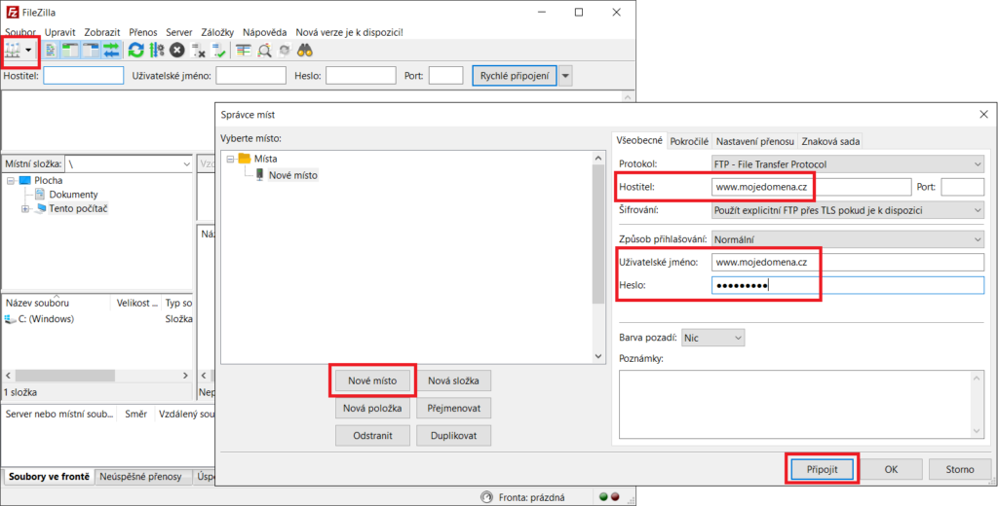The width and height of the screenshot is (998, 506).
Task: Open the Zobrazit menu
Action: [102, 32]
